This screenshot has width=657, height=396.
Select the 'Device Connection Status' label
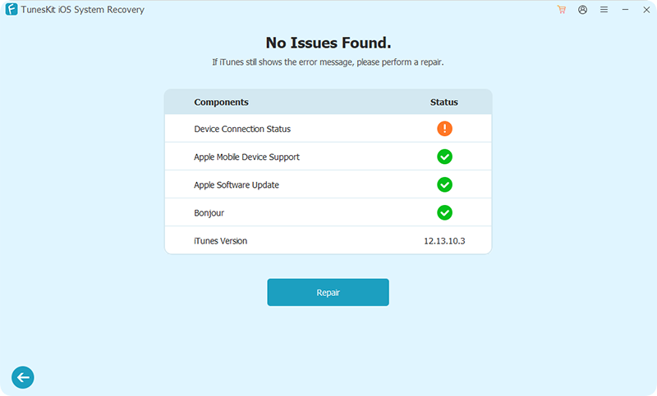coord(242,129)
